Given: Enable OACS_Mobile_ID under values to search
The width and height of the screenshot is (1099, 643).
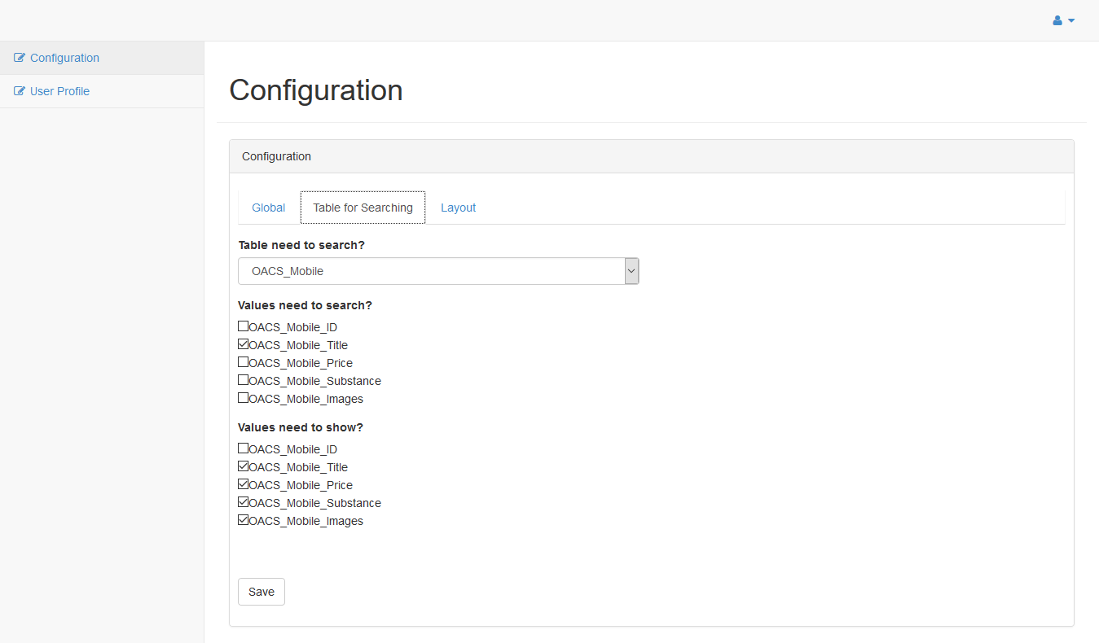Looking at the screenshot, I should (244, 326).
